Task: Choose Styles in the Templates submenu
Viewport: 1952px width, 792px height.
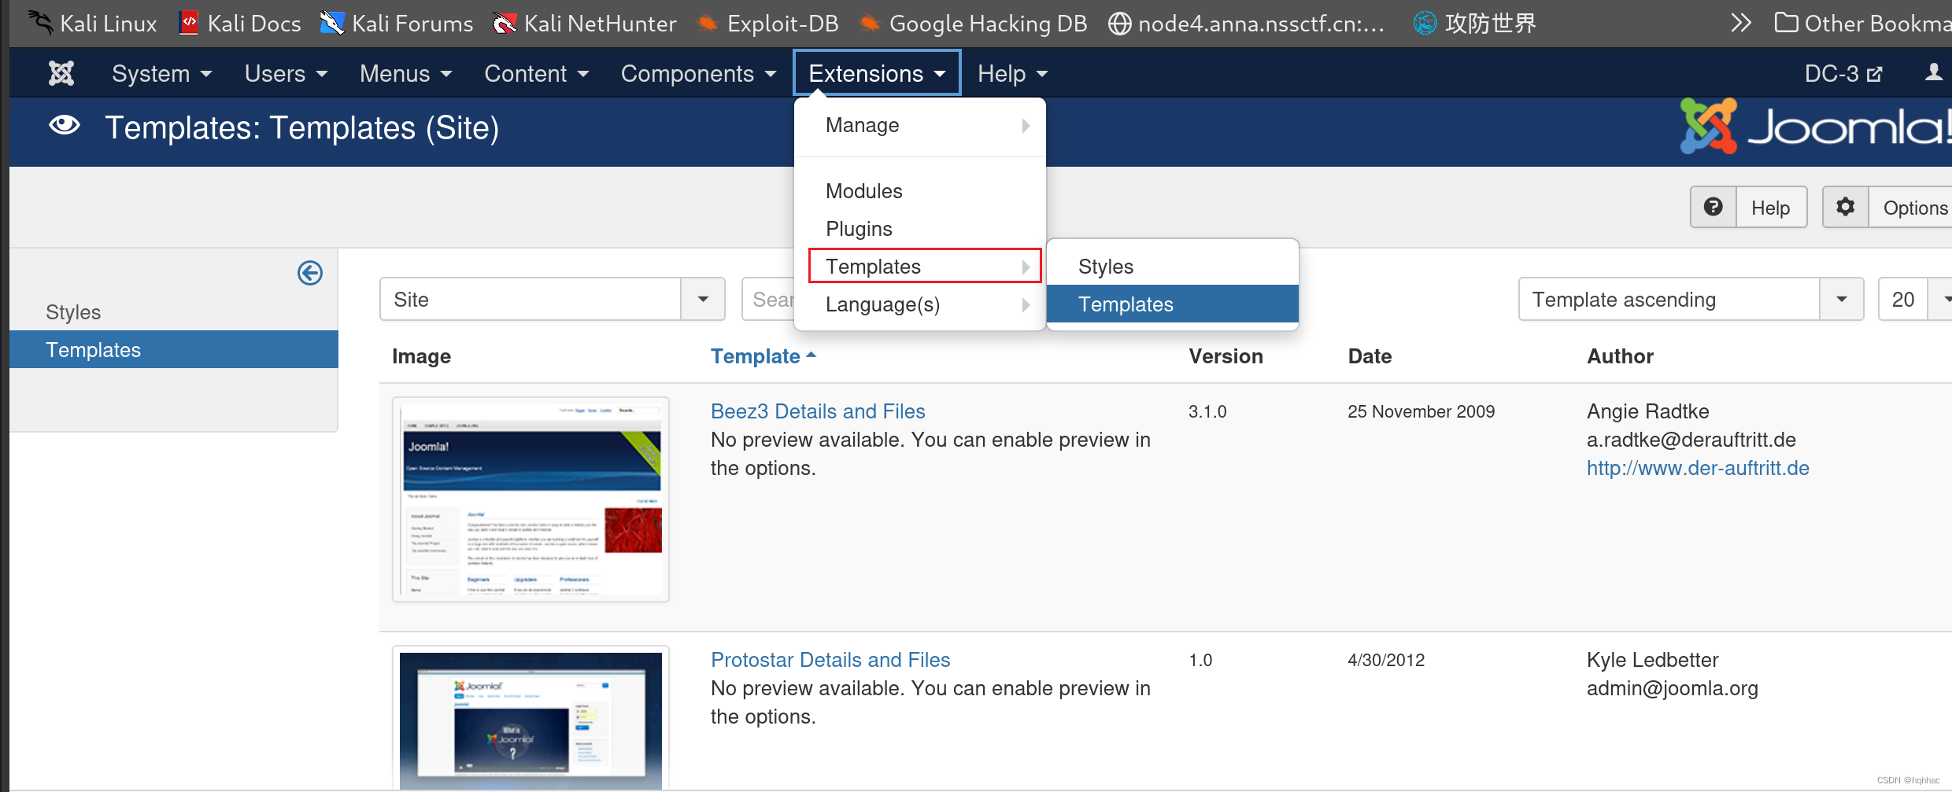Action: (x=1173, y=267)
